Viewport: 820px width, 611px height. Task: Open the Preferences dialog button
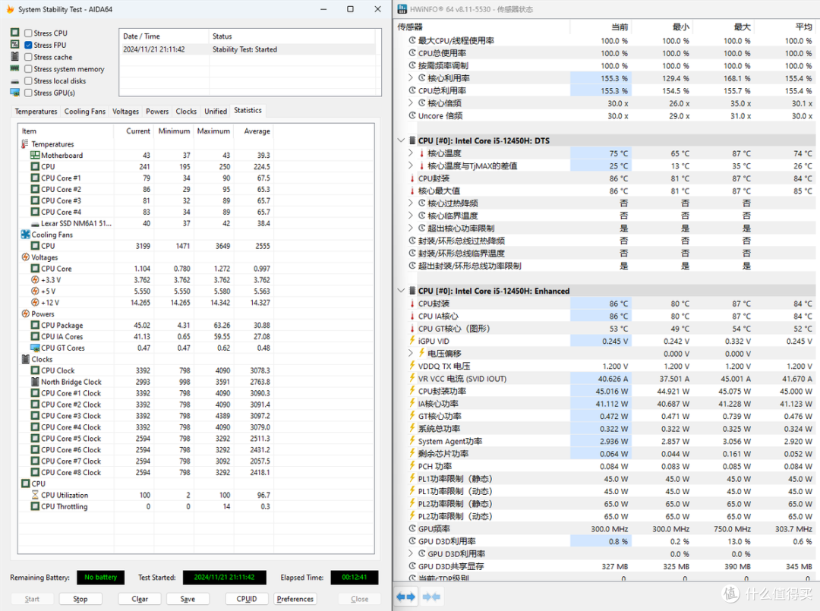[295, 599]
